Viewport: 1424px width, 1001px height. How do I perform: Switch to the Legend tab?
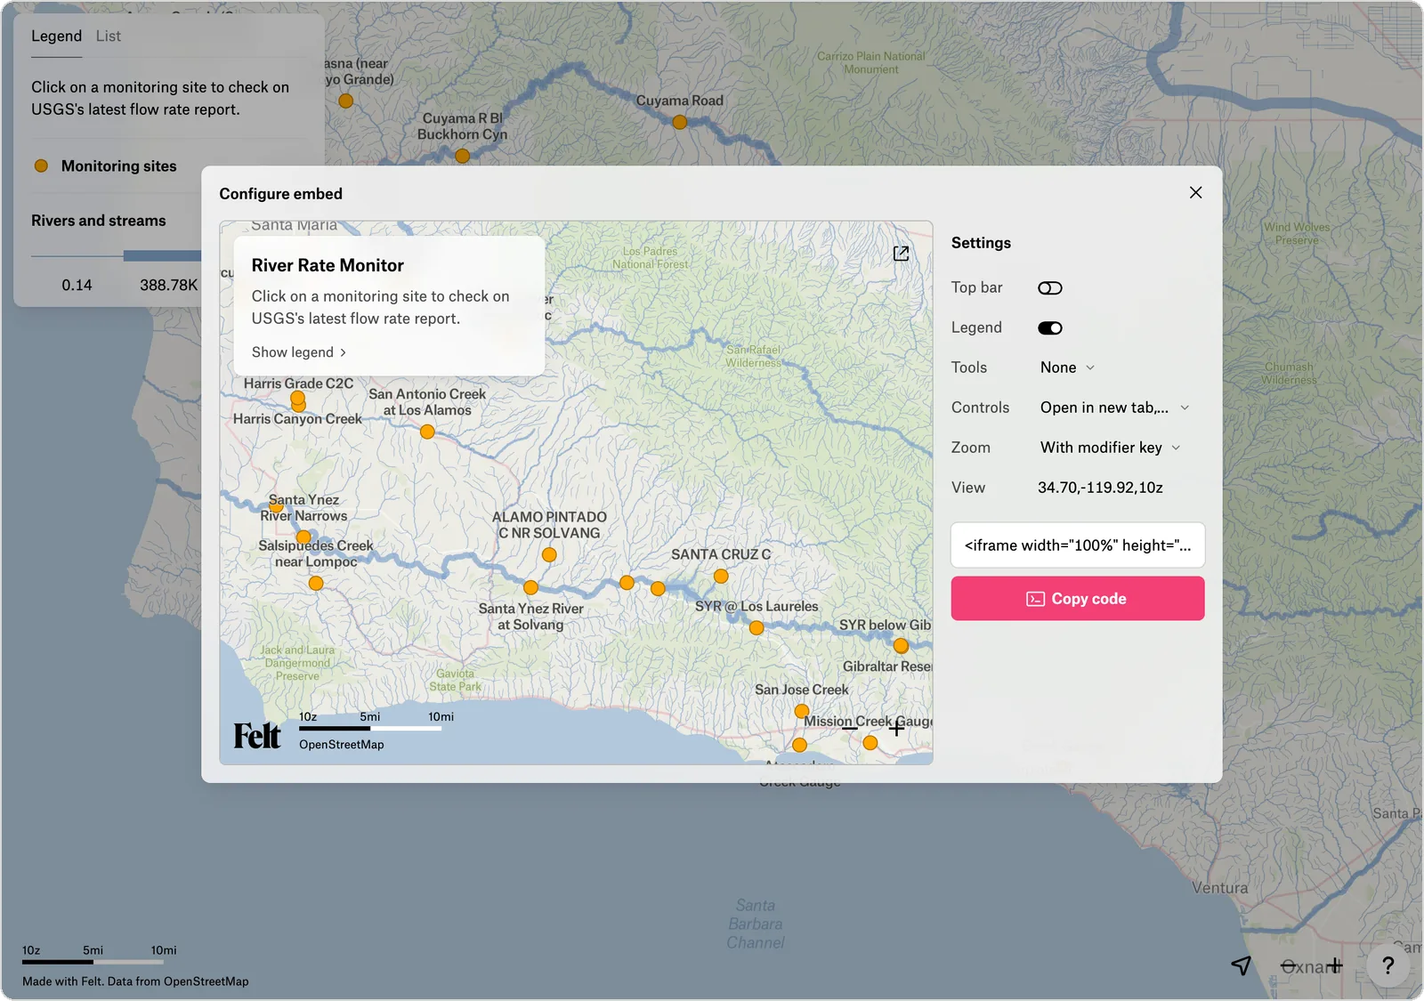click(x=56, y=36)
